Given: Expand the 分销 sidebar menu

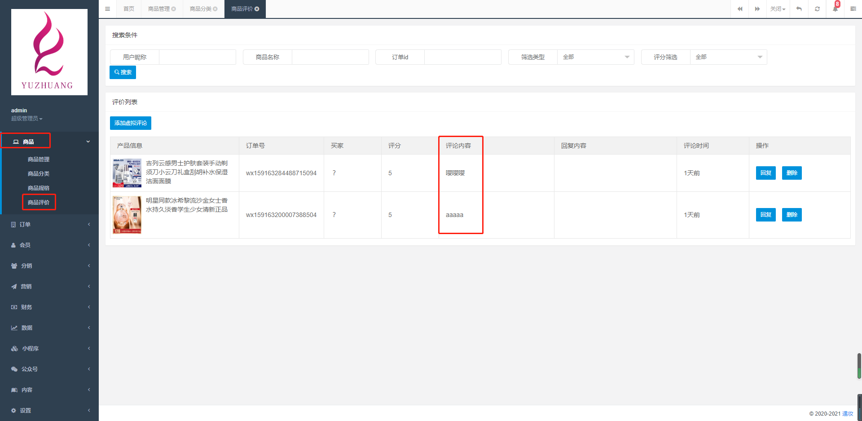Looking at the screenshot, I should 49,266.
